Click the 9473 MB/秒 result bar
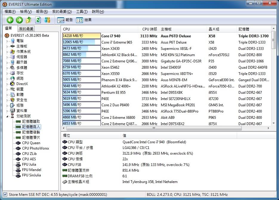This screenshot has width=279, height=200. [x=81, y=48]
